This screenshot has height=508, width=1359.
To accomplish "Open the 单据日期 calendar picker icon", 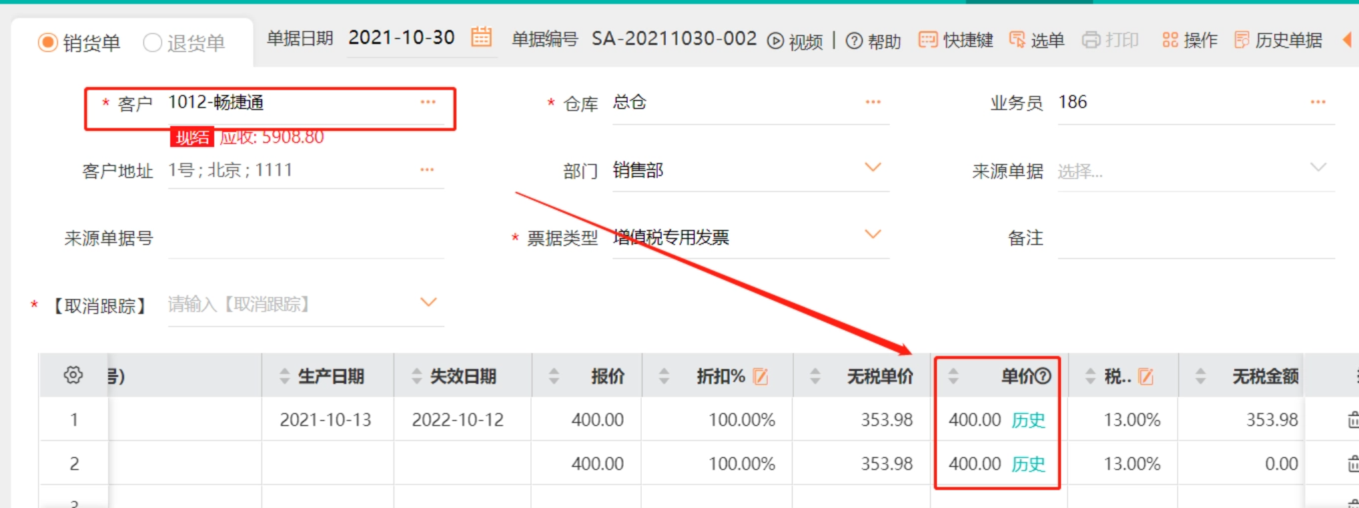I will tap(481, 37).
